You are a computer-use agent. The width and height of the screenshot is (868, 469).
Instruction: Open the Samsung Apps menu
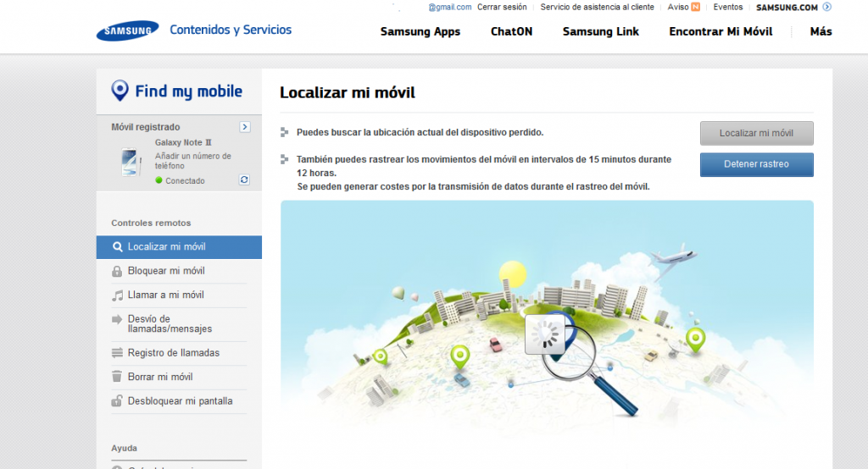pyautogui.click(x=420, y=31)
